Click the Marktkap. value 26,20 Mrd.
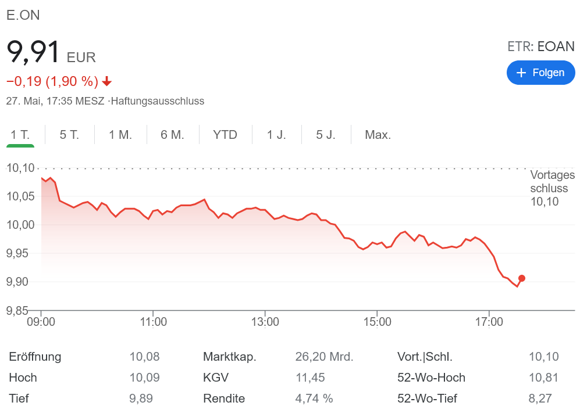The image size is (580, 413). coord(324,357)
